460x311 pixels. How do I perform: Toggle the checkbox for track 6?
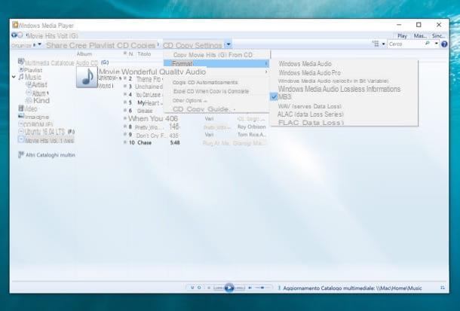click(125, 110)
